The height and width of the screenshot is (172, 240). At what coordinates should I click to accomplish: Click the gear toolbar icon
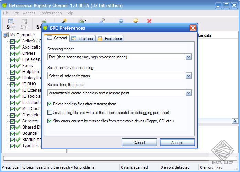[x=81, y=21]
